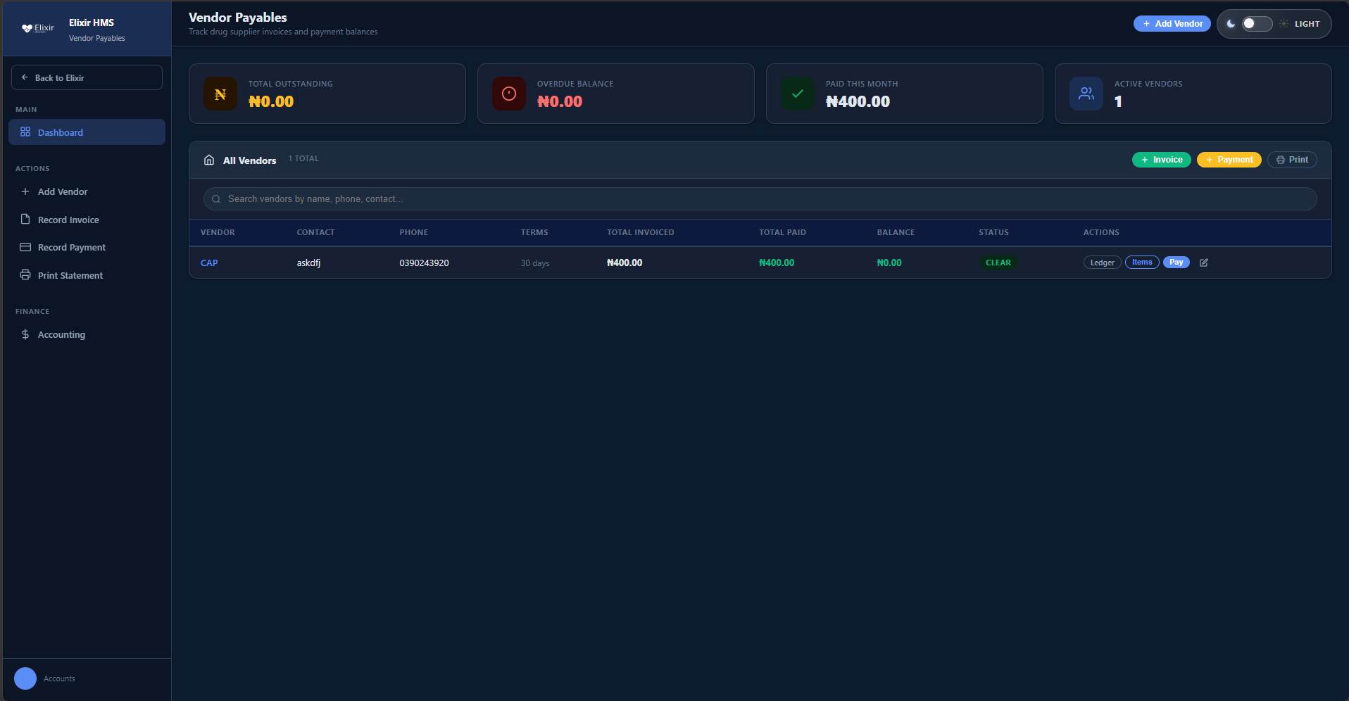Go back using Back to Elixir button
Screen dimensions: 1349x701
click(x=87, y=77)
